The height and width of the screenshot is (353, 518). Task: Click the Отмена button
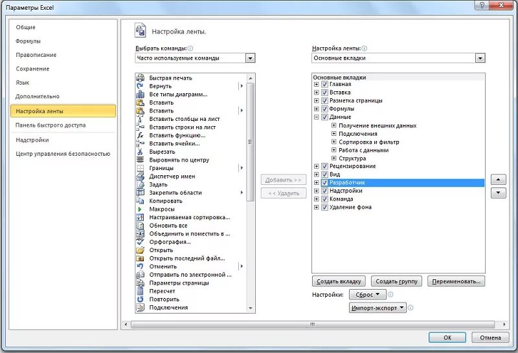point(490,337)
